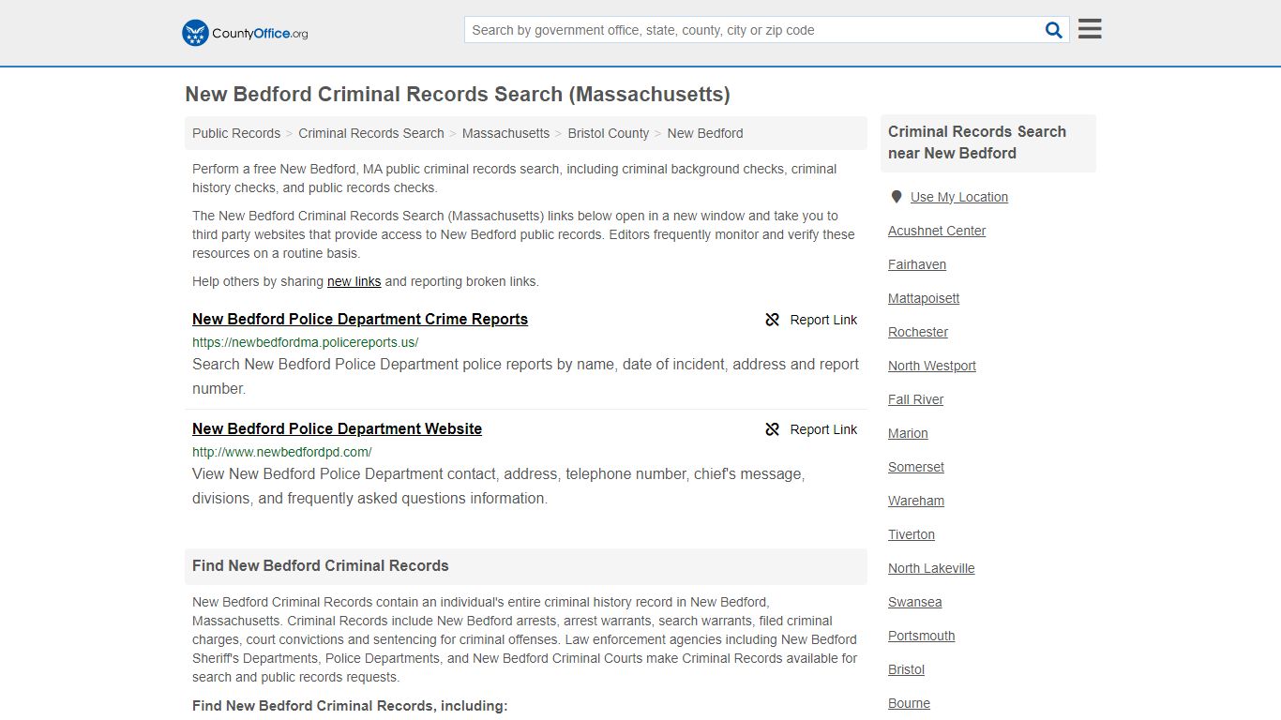Open Wareham link
The width and height of the screenshot is (1281, 720).
[916, 501]
